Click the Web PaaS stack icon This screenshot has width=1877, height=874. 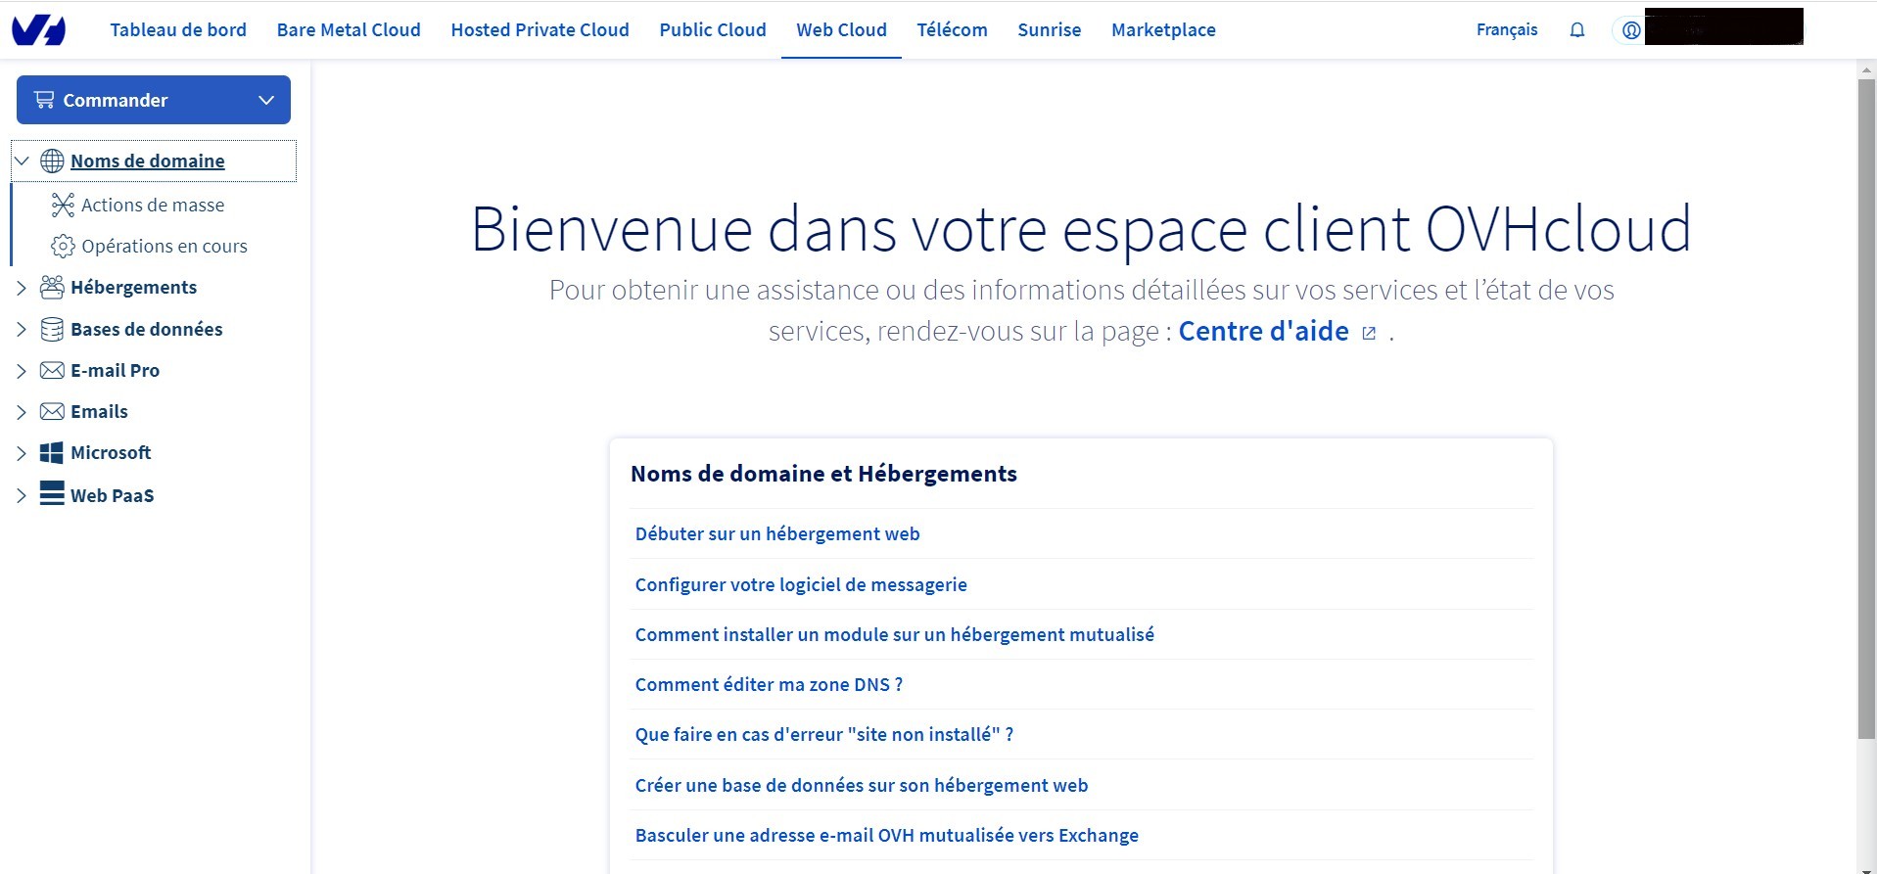coord(52,493)
